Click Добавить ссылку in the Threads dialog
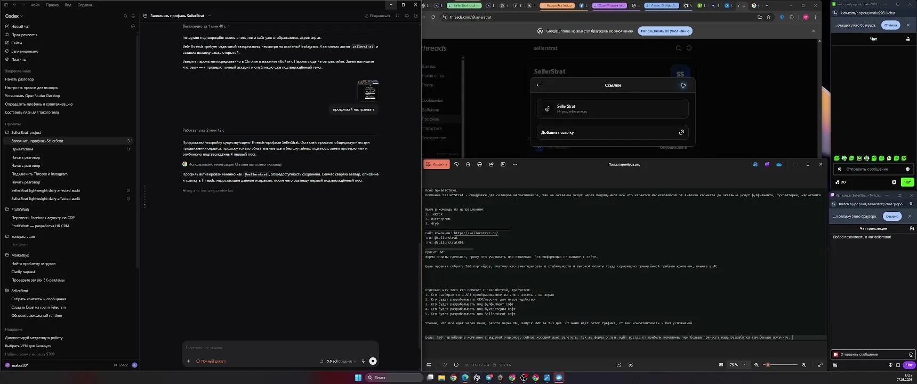 613,132
